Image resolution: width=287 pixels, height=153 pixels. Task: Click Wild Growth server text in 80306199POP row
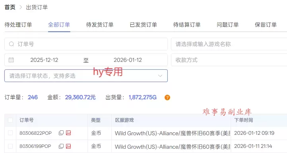coord(173,147)
